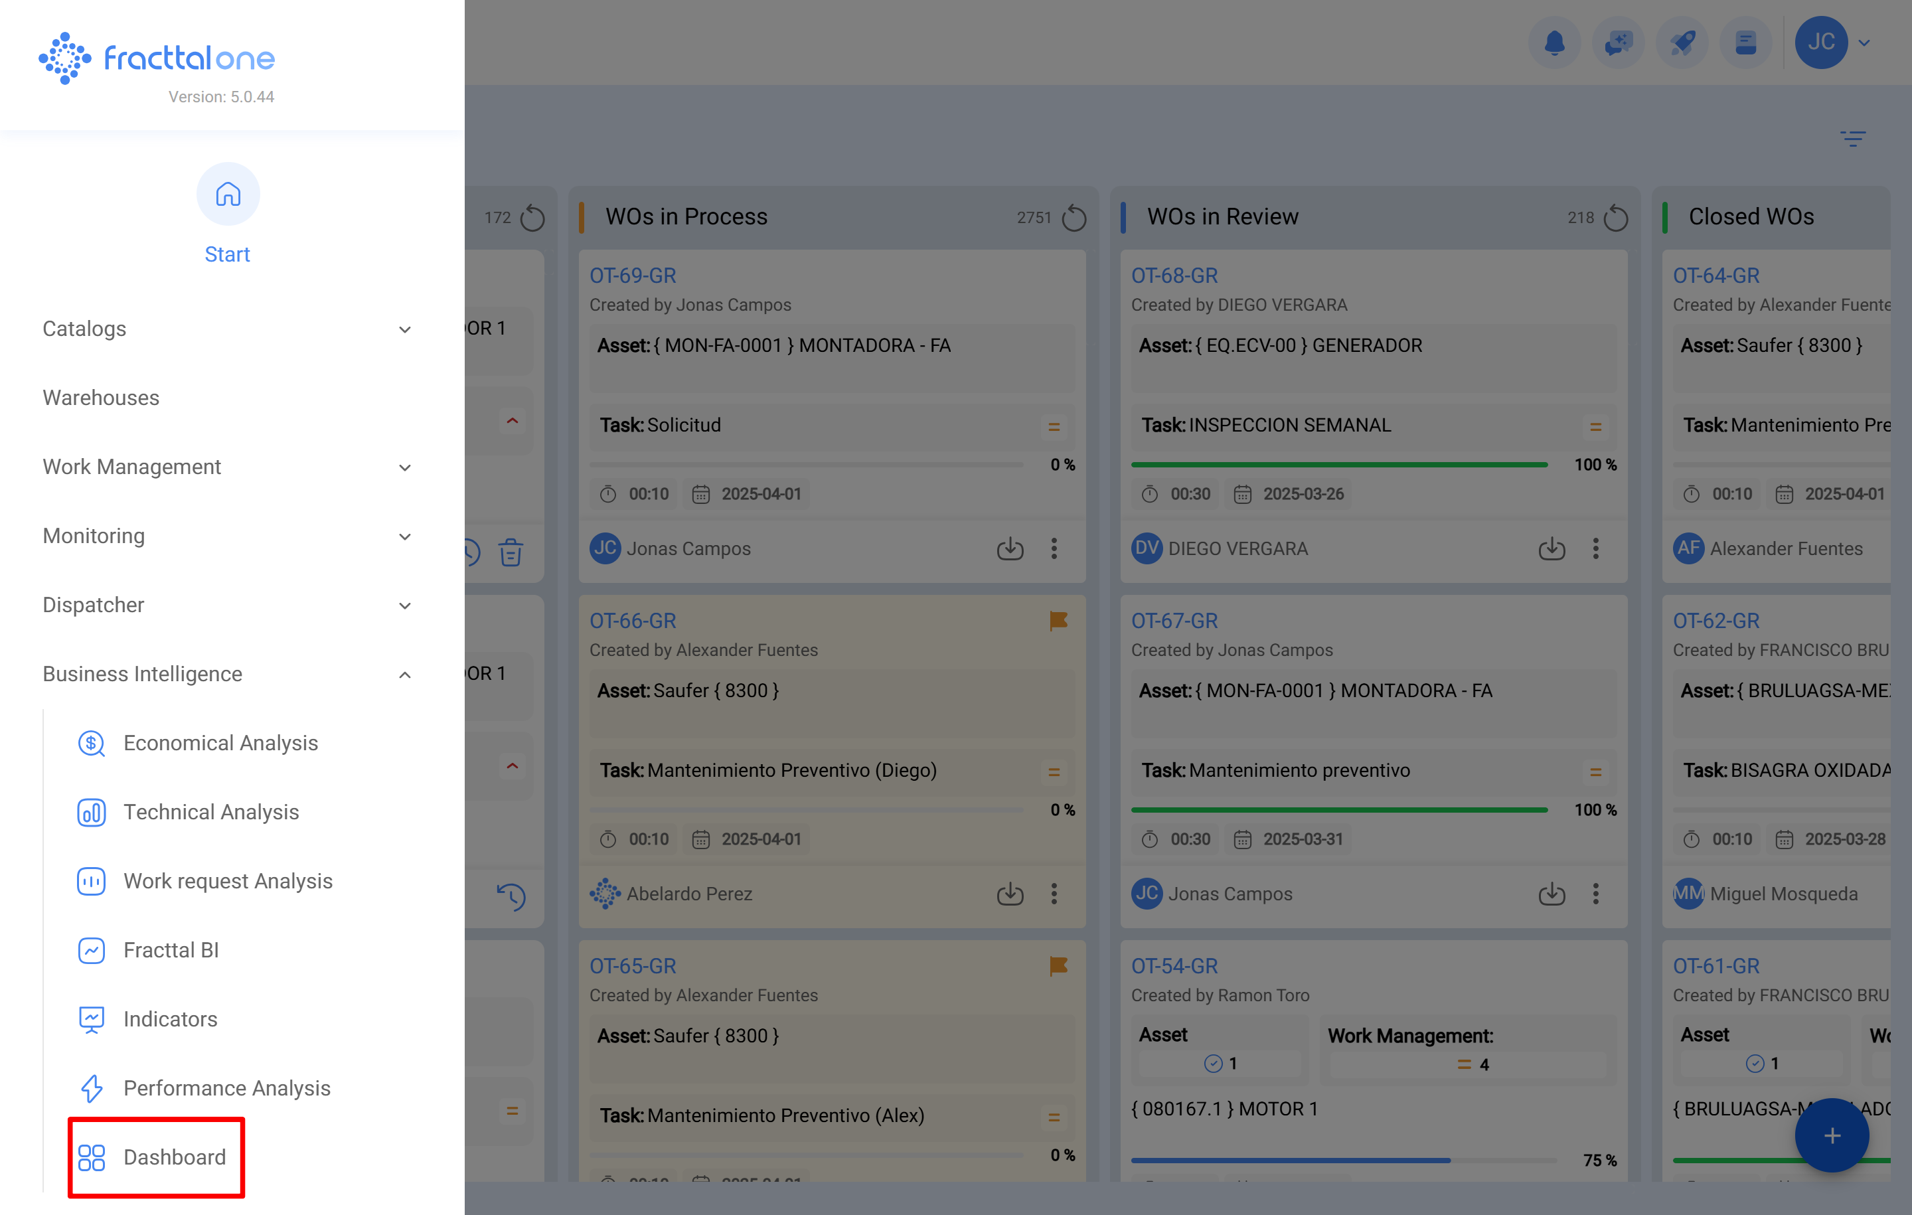Click the trash icon on the left column card
This screenshot has width=1912, height=1215.
[x=511, y=551]
